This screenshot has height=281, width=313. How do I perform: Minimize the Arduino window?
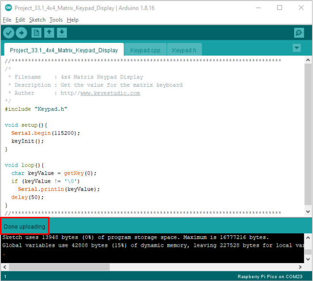point(258,8)
